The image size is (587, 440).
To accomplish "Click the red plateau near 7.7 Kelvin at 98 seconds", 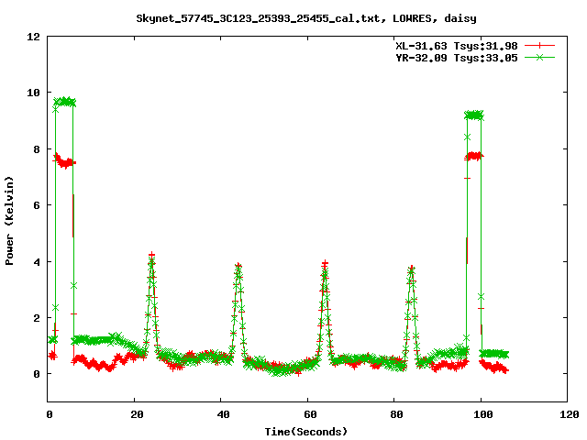I will 474,156.
